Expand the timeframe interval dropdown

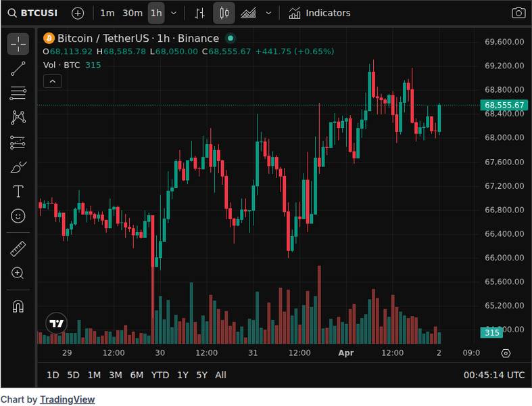[x=174, y=14]
